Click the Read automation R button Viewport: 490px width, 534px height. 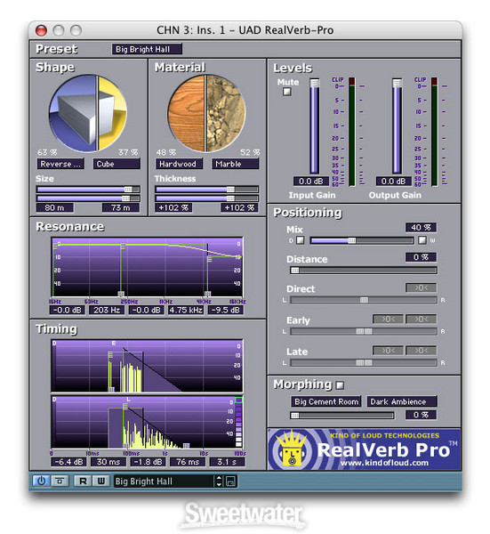tap(83, 481)
